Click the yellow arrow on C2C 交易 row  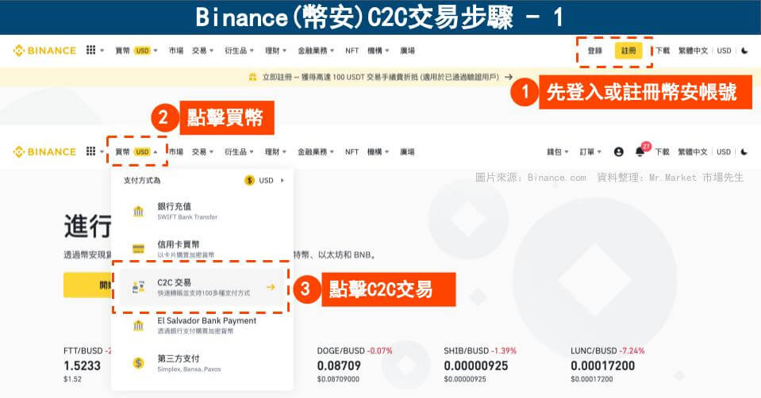coord(271,287)
